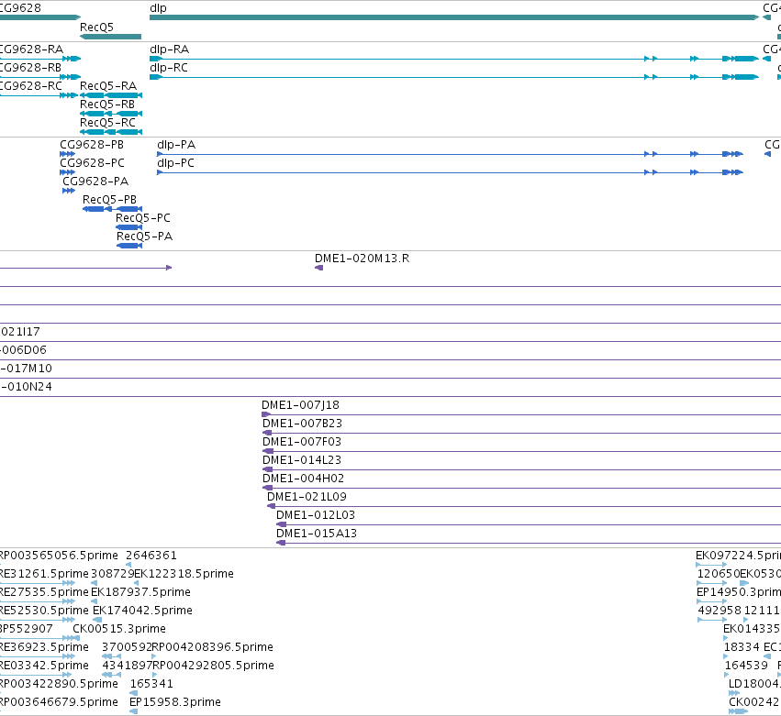Select the dlp gene bar

[454, 17]
